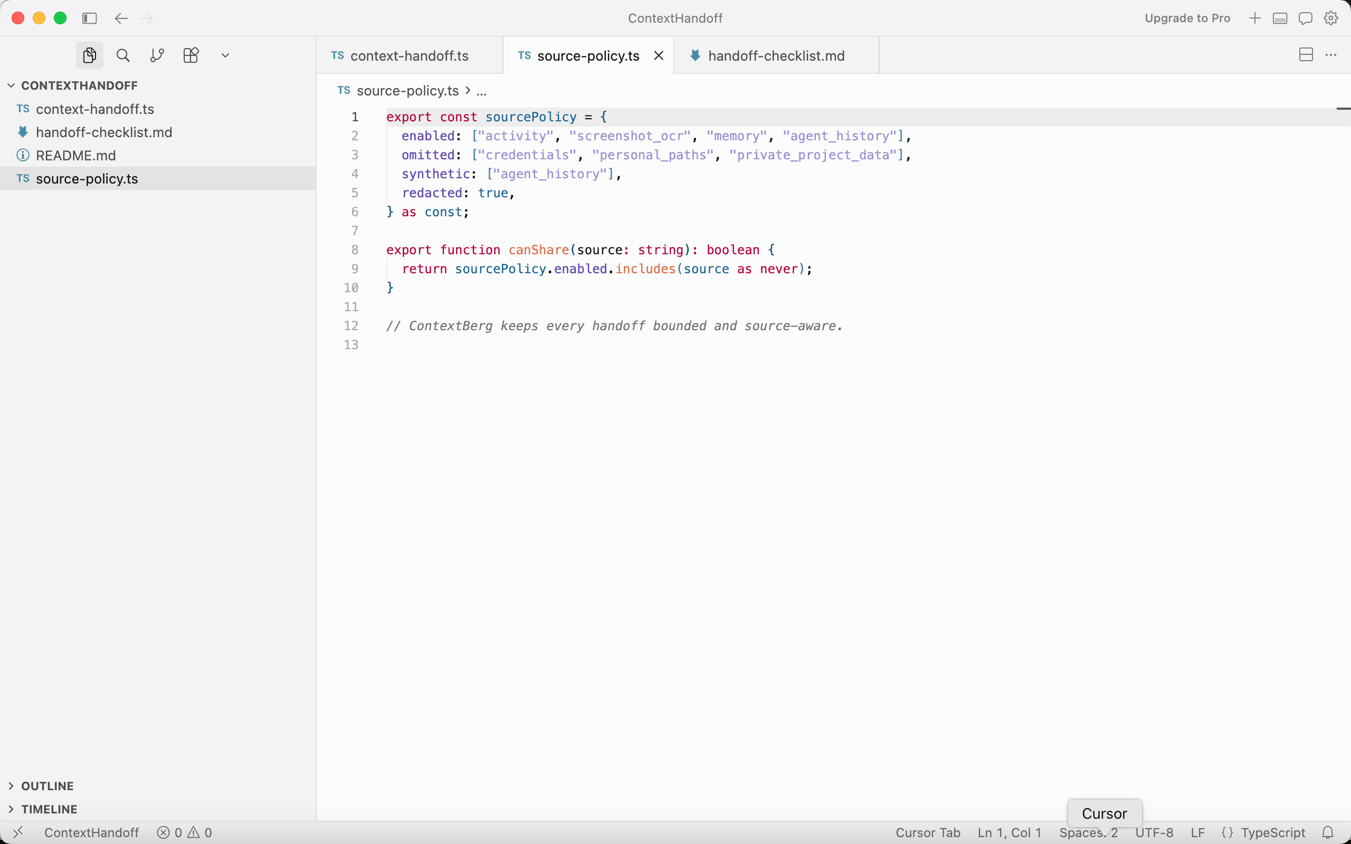Viewport: 1351px width, 844px height.
Task: Toggle the bottom panel layout icon
Action: (x=1280, y=18)
